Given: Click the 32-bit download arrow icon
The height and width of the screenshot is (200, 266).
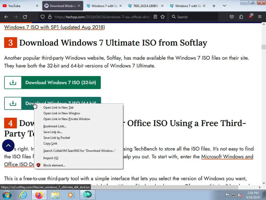Looking at the screenshot, I should [x=13, y=83].
